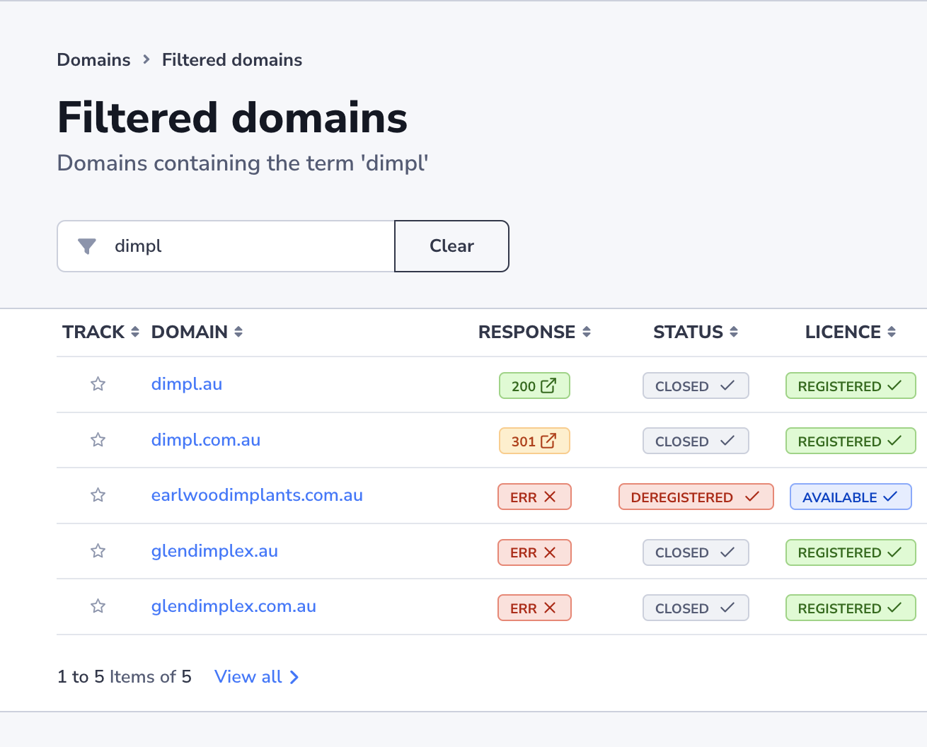Open the glendimplex.au domain link
The width and height of the screenshot is (927, 747).
point(214,551)
